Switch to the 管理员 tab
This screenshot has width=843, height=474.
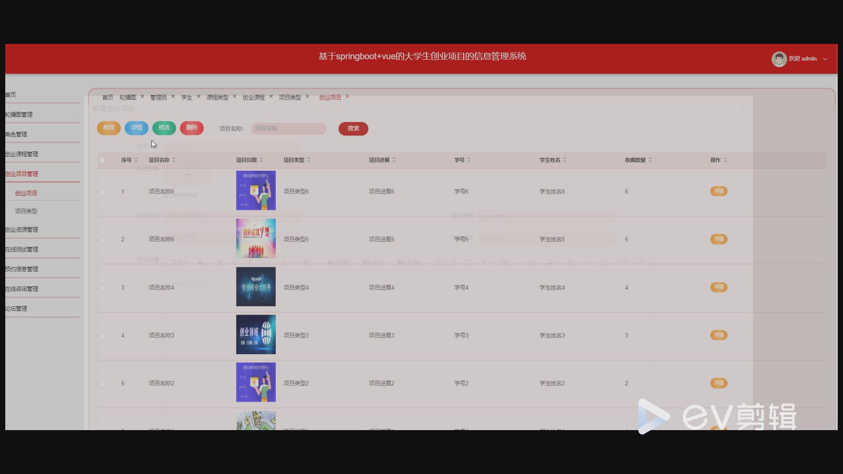(159, 97)
